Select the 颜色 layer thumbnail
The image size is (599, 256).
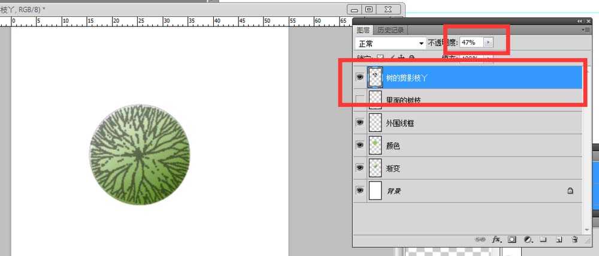[375, 145]
